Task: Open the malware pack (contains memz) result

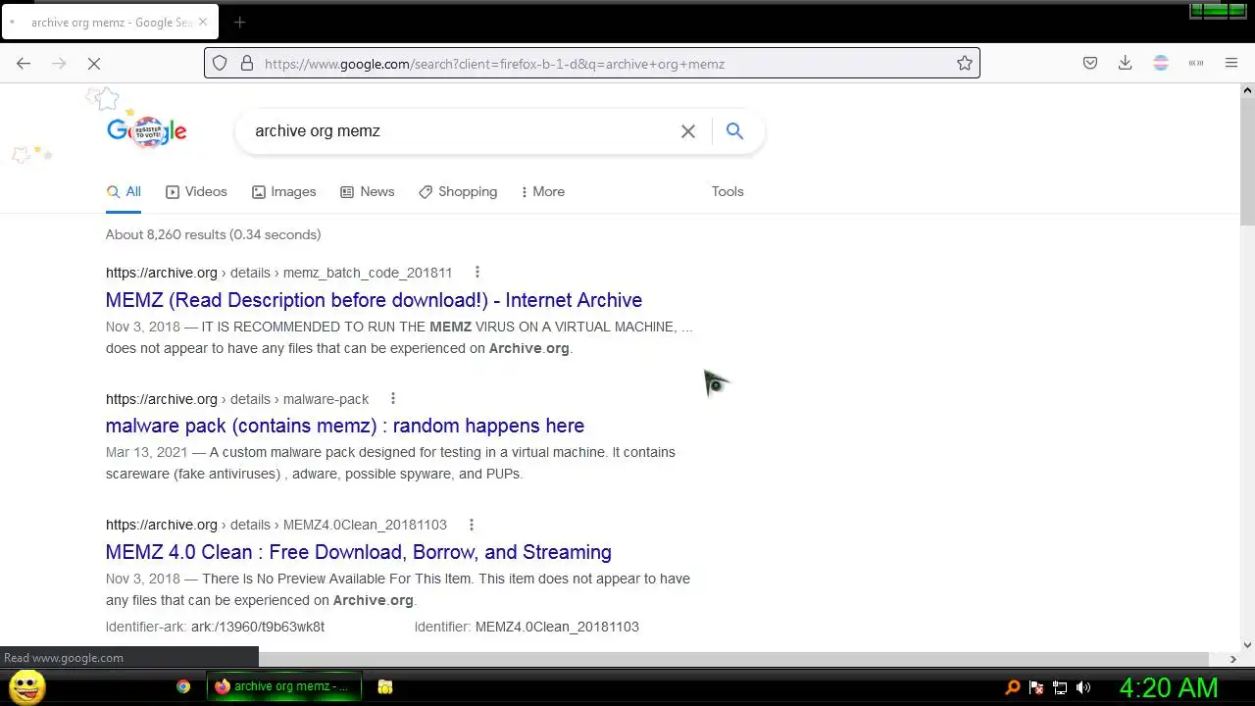Action: (x=345, y=426)
